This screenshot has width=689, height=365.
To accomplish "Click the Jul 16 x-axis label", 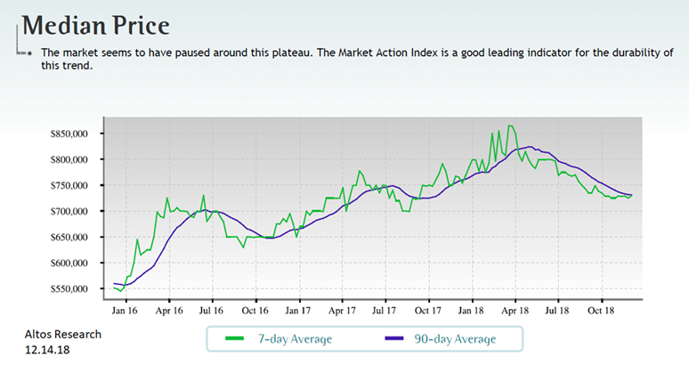I will (x=212, y=310).
